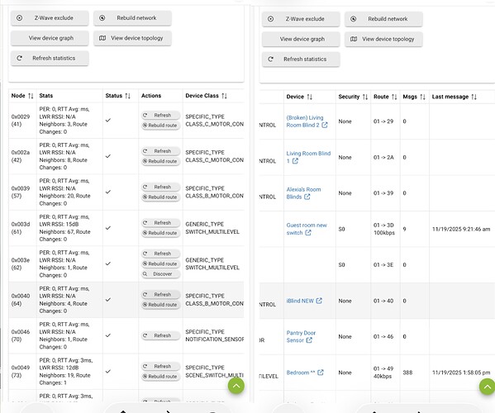This screenshot has width=495, height=413.
Task: Open external link icon for Alexia's Room Blinds
Action: pos(307,197)
